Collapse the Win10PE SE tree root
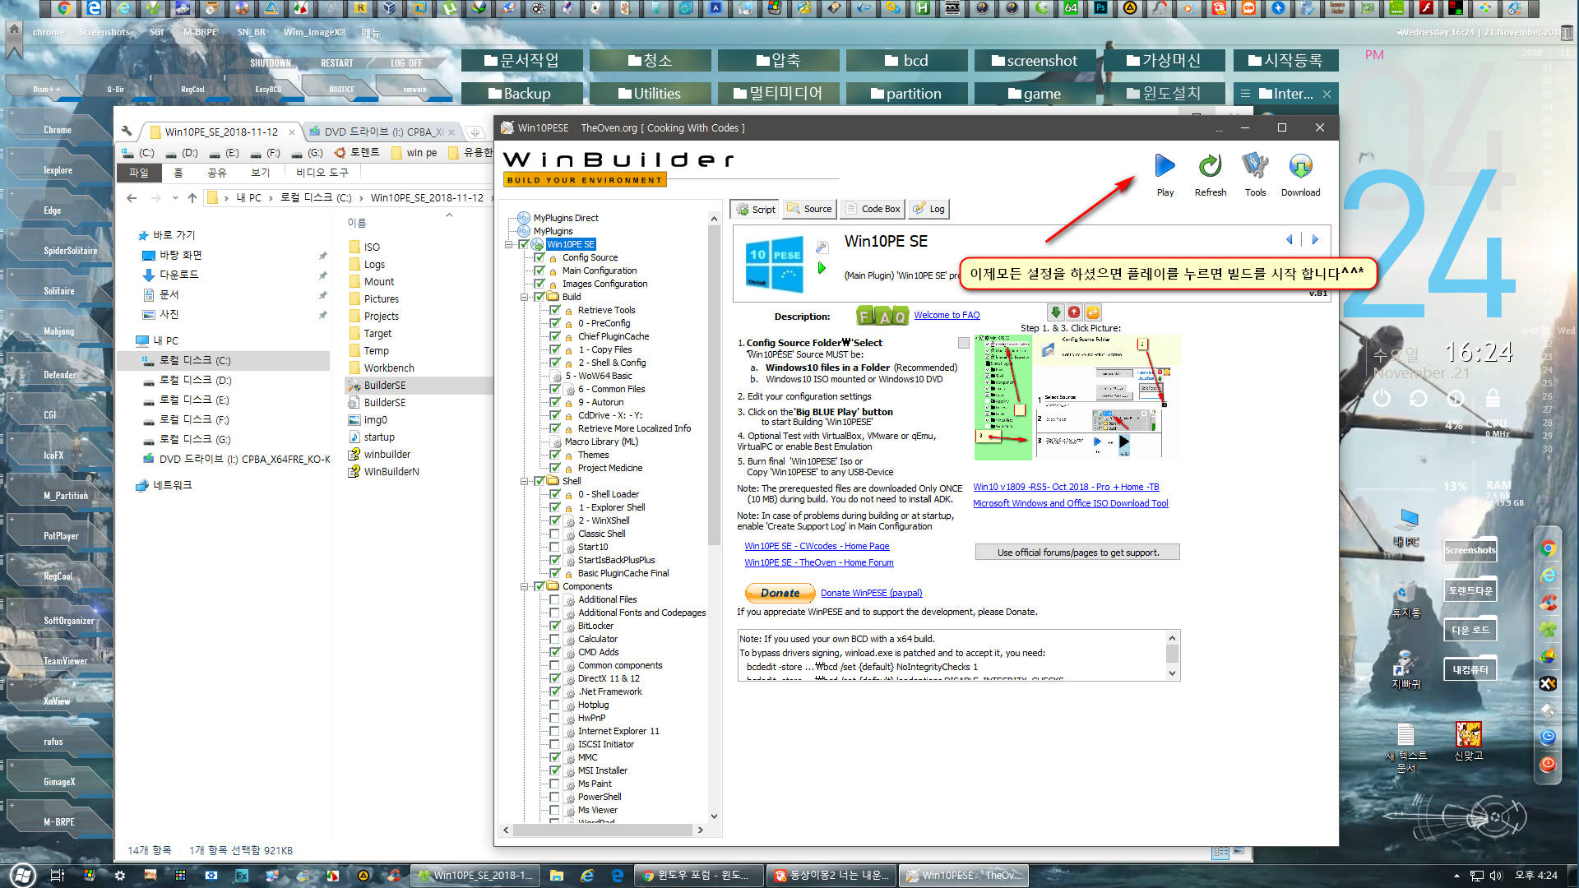Viewport: 1579px width, 888px height. click(x=509, y=244)
